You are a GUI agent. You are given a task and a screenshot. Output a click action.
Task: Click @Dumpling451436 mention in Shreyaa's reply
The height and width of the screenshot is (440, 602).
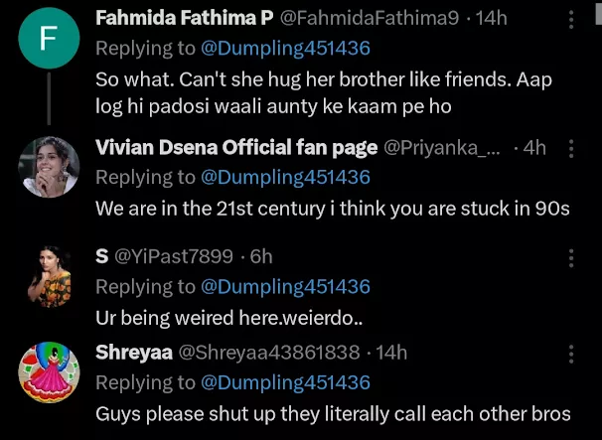286,382
